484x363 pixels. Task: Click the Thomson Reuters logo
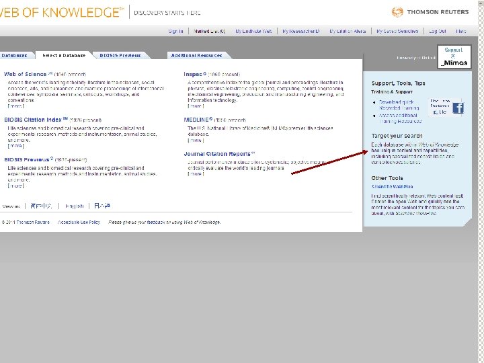coord(430,12)
